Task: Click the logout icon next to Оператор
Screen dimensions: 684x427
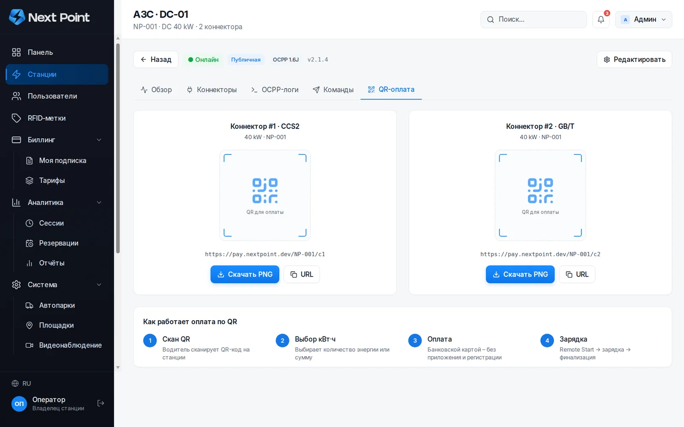Action: (x=101, y=403)
